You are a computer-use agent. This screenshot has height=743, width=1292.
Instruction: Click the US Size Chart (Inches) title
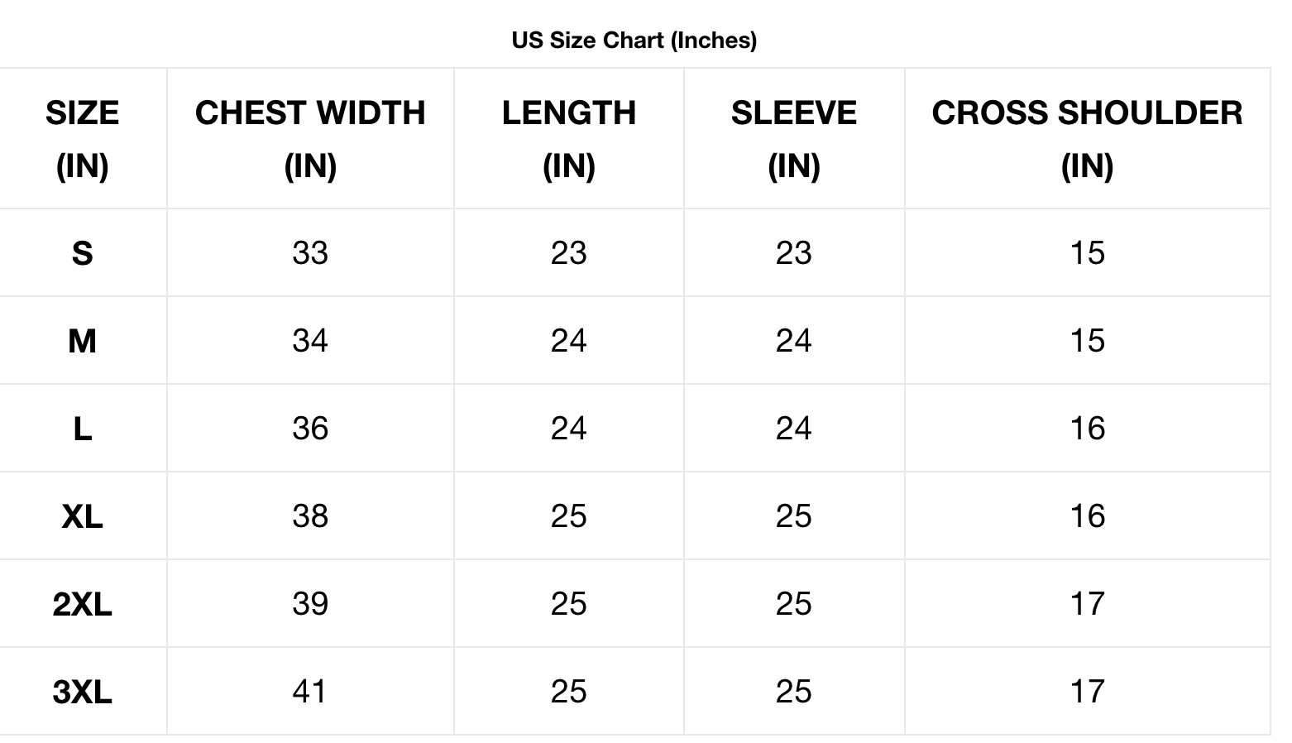click(x=634, y=40)
